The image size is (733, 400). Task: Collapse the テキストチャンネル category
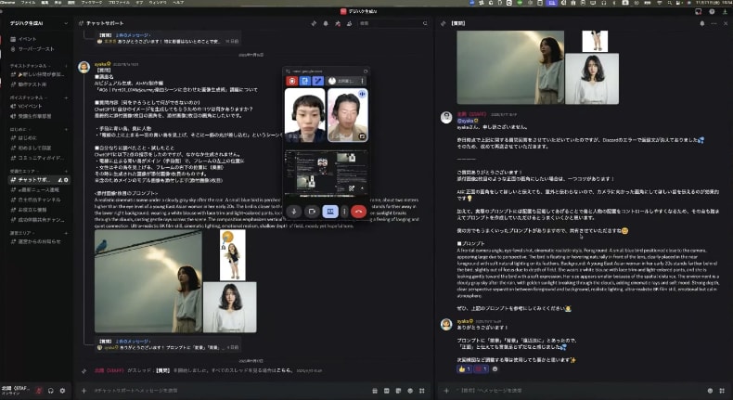[x=28, y=66]
